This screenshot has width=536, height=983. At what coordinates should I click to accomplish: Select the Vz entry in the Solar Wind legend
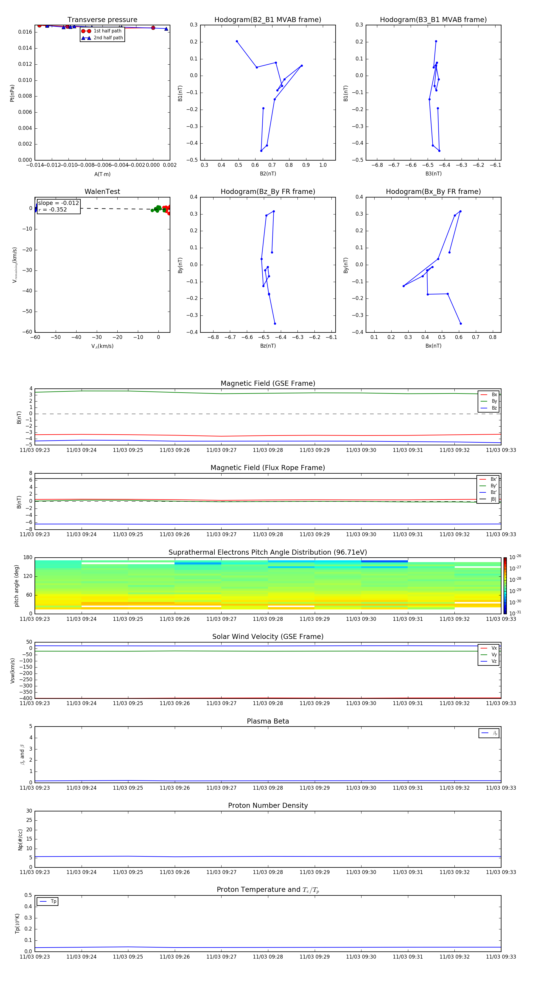pos(489,661)
